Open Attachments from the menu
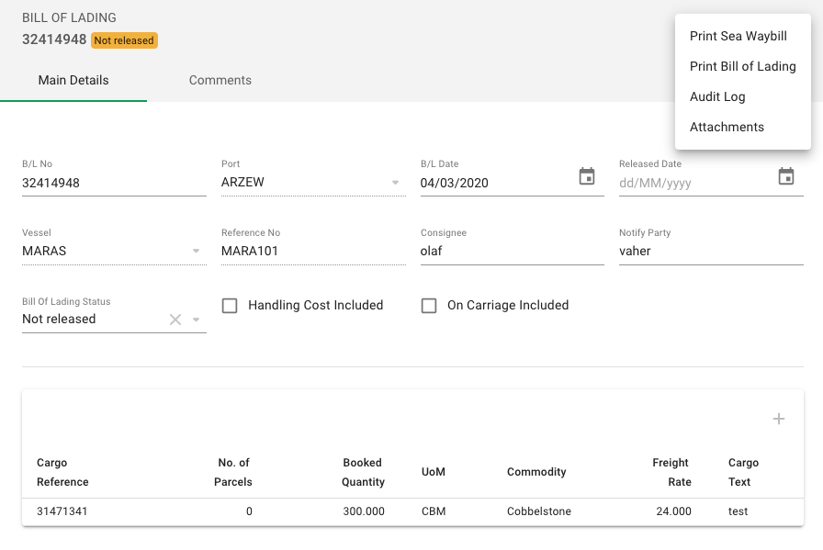The width and height of the screenshot is (823, 550). pyautogui.click(x=727, y=128)
